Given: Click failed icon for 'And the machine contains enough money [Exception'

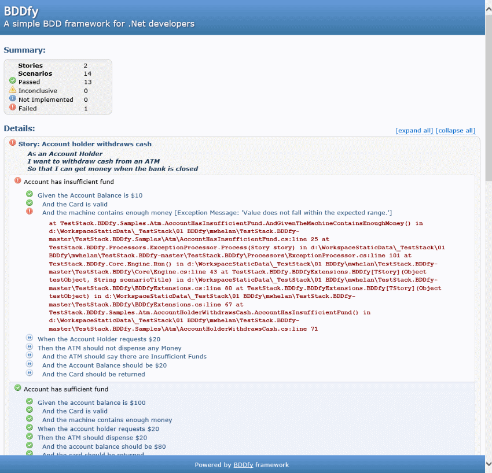Looking at the screenshot, I should click(x=30, y=211).
